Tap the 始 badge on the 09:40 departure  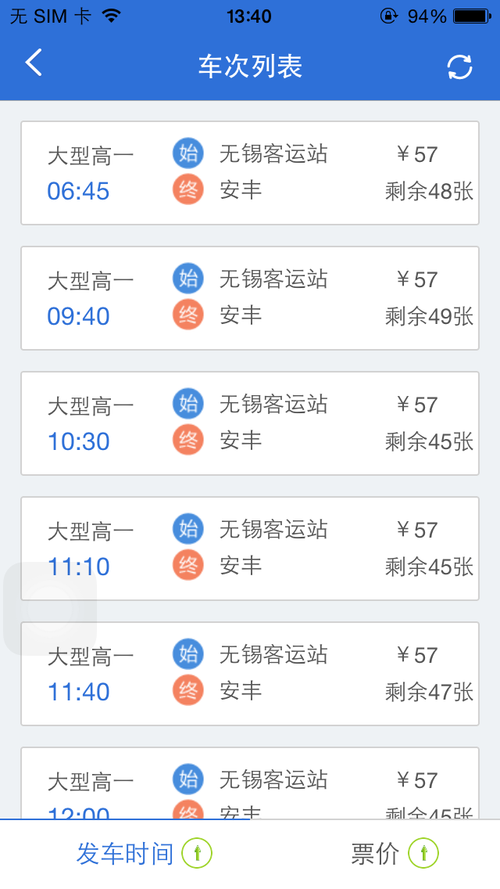coord(187,279)
